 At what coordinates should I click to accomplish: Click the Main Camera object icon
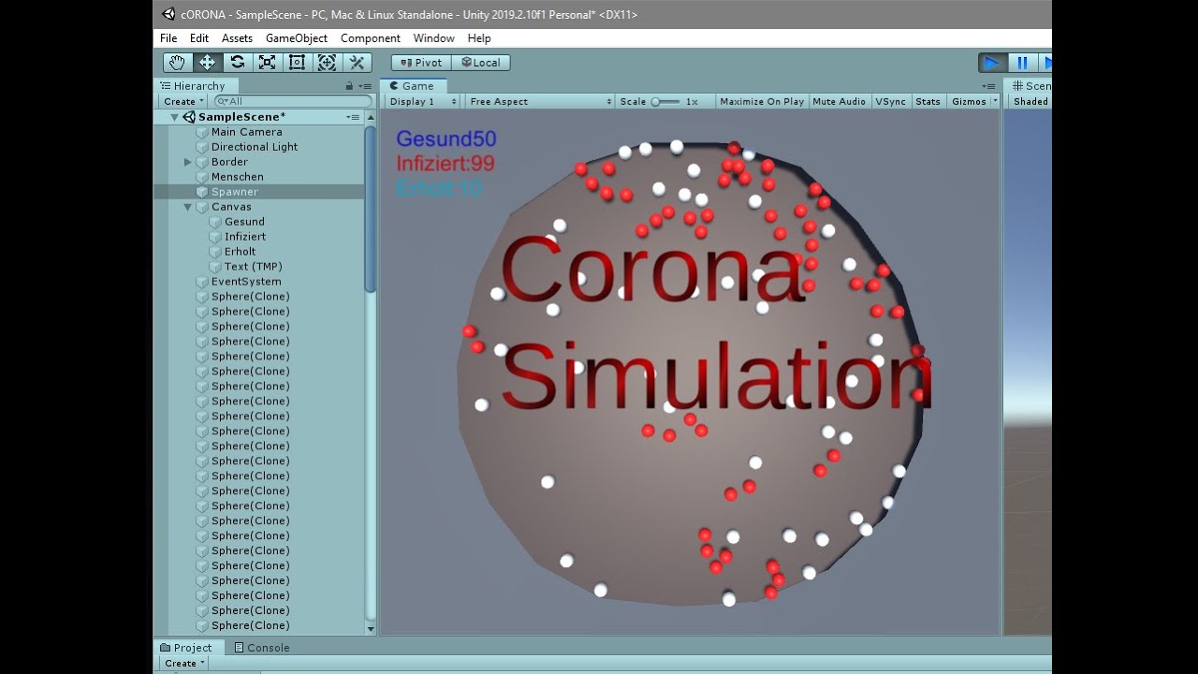tap(201, 132)
